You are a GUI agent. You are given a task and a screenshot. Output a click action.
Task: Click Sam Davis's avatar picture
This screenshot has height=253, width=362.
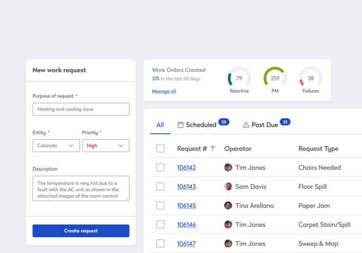pos(228,187)
